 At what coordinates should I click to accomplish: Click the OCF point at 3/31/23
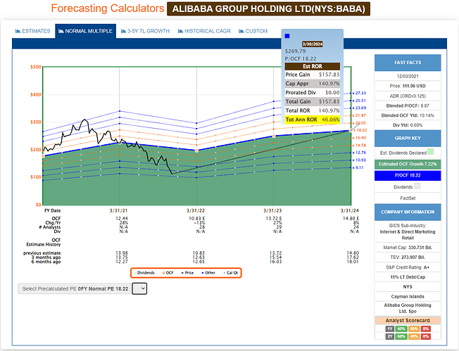274,136
